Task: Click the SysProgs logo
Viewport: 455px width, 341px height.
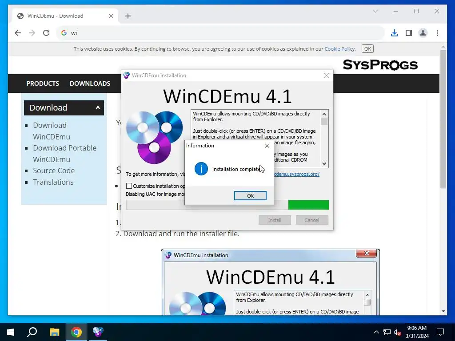Action: click(380, 65)
